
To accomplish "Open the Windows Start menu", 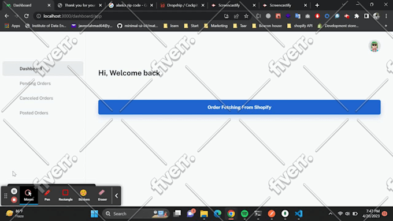I will (x=94, y=213).
